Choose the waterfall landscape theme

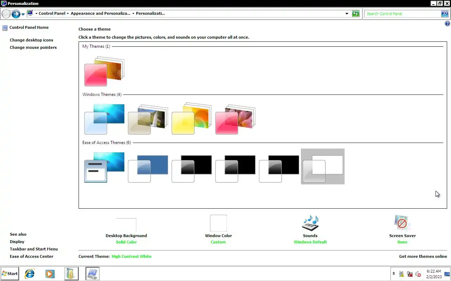[x=148, y=119]
